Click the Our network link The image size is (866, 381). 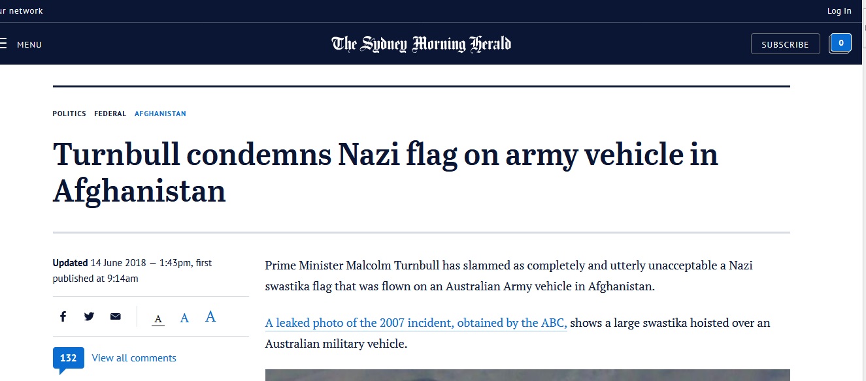(22, 10)
